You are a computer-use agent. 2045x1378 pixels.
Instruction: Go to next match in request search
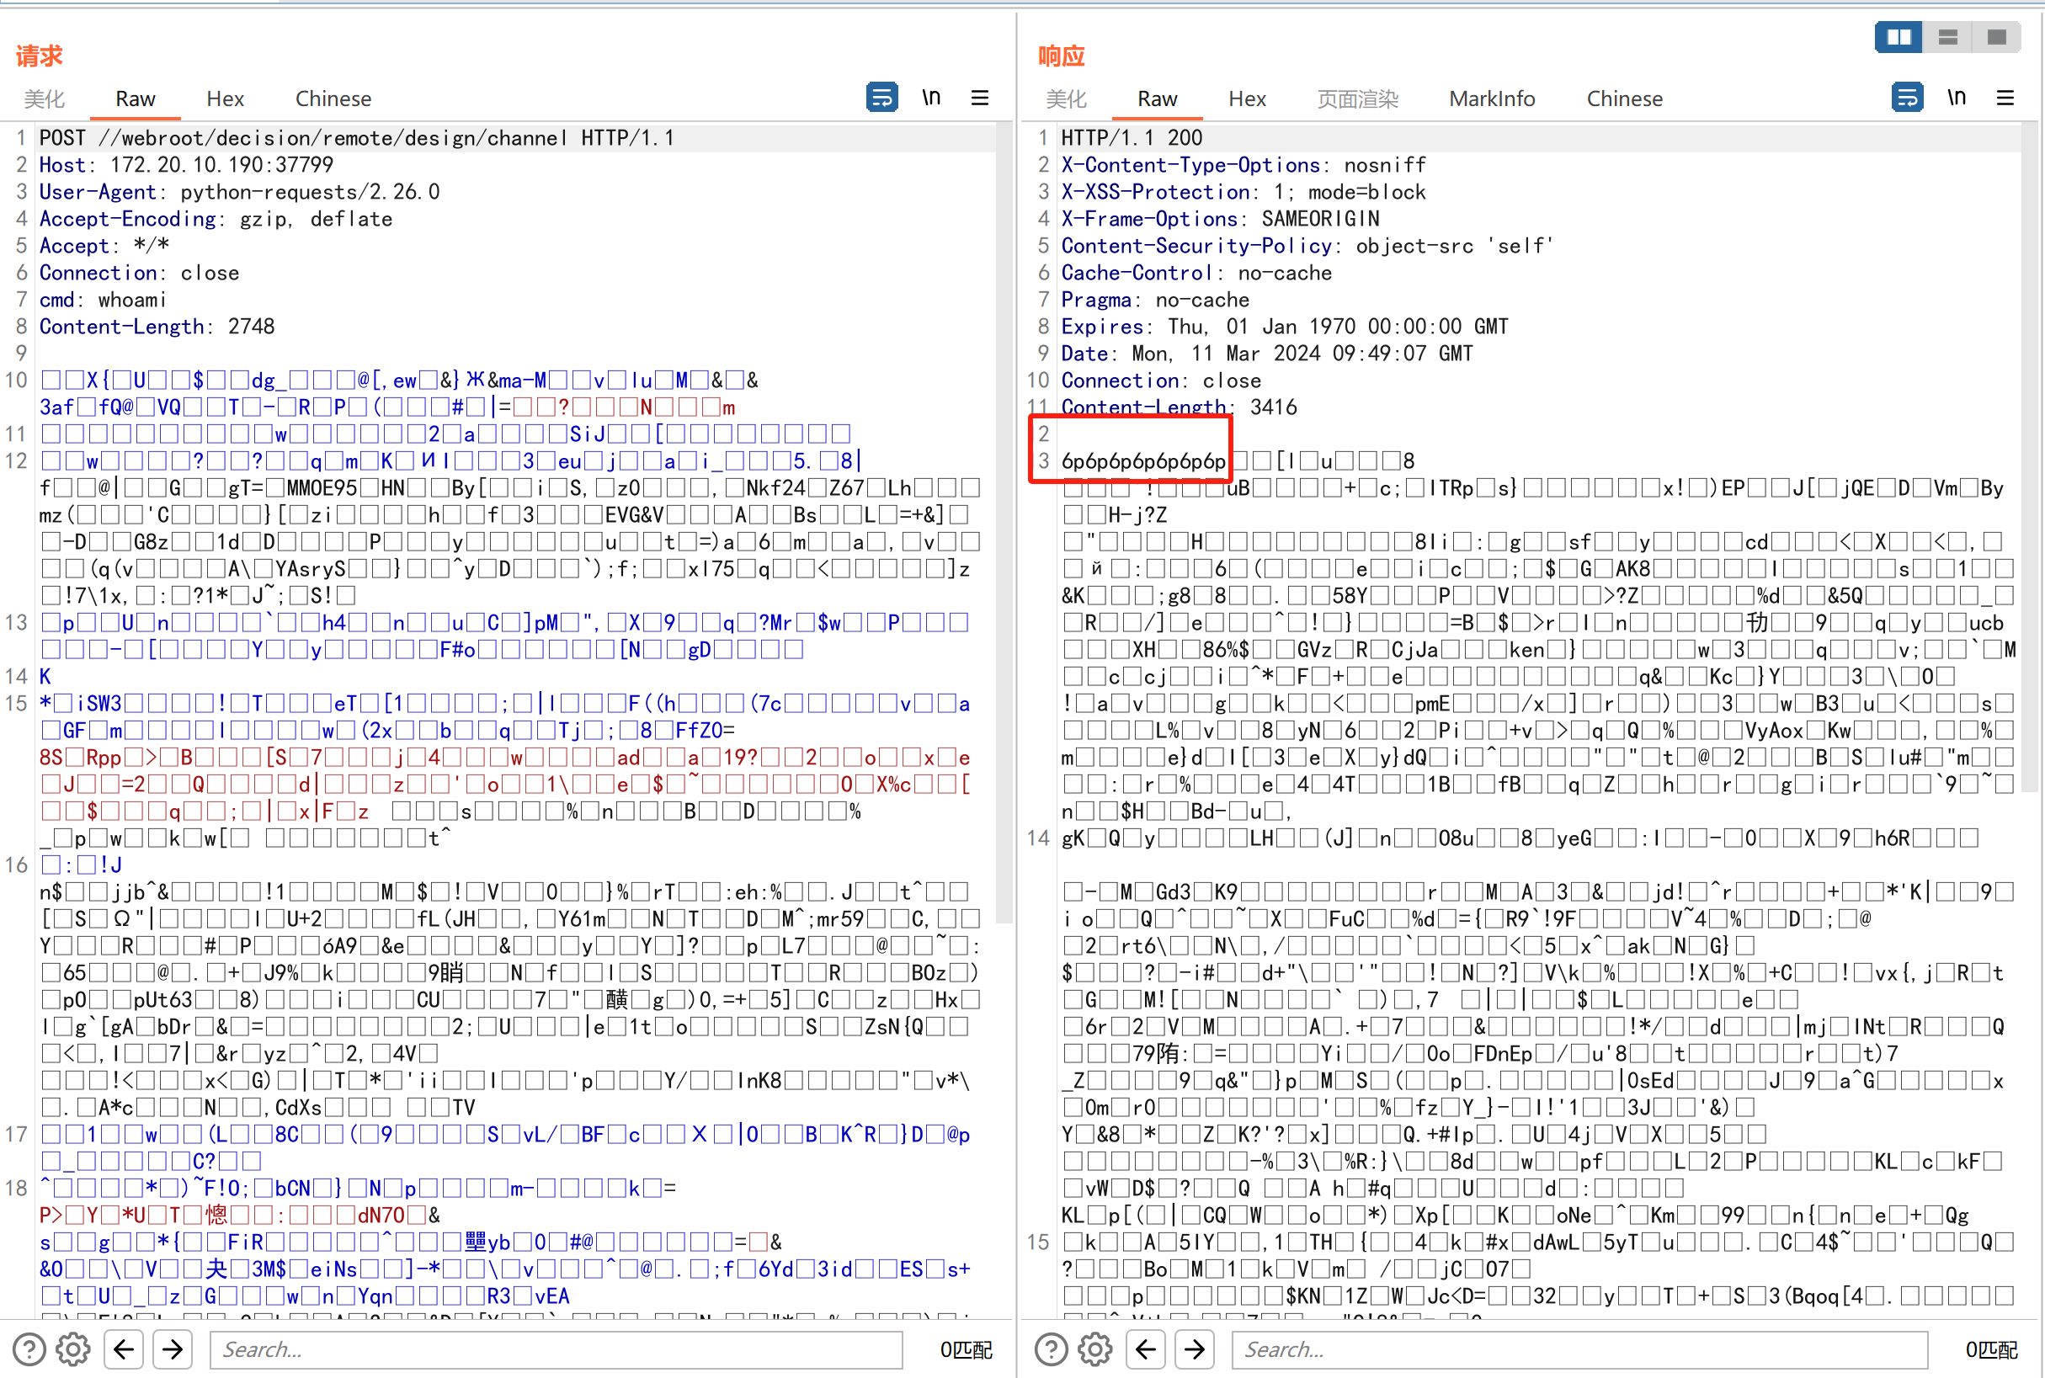coord(173,1349)
